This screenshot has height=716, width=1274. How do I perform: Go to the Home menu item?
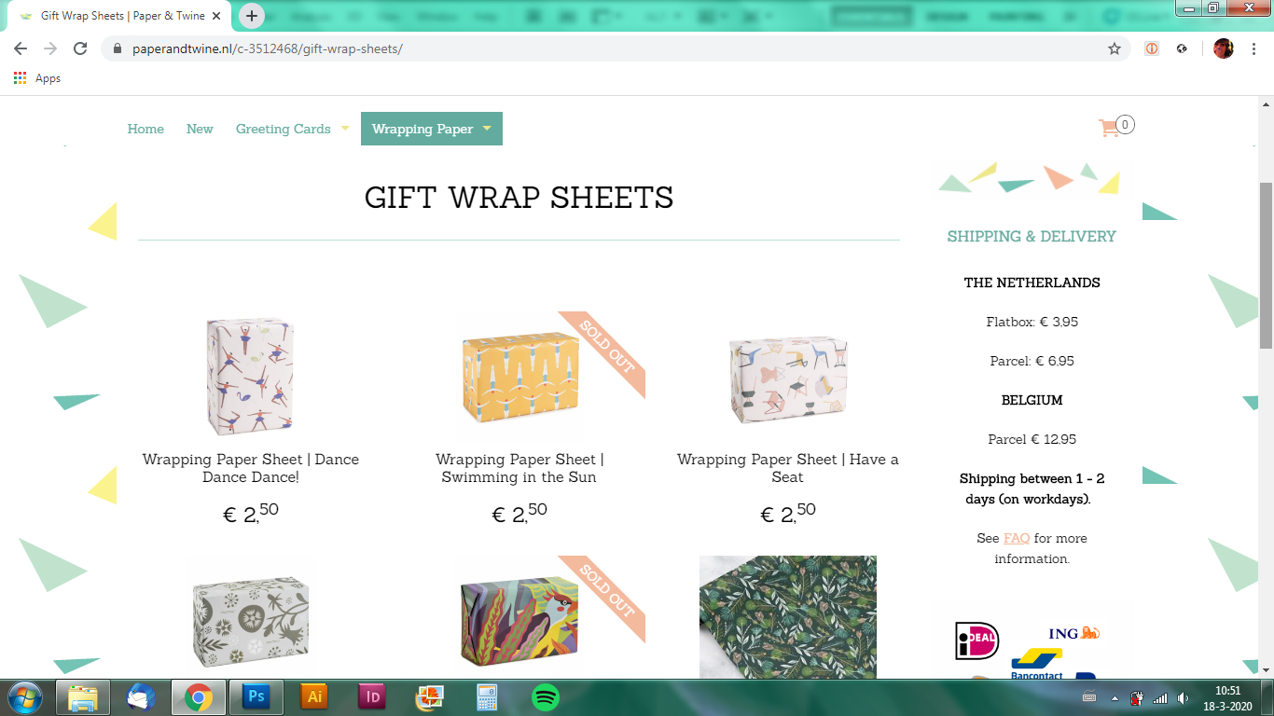coord(145,129)
